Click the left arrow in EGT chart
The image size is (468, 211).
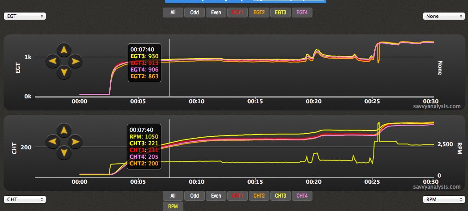[x=53, y=60]
